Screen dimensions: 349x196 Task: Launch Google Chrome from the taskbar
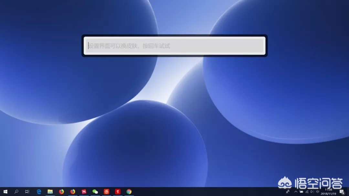129,191
